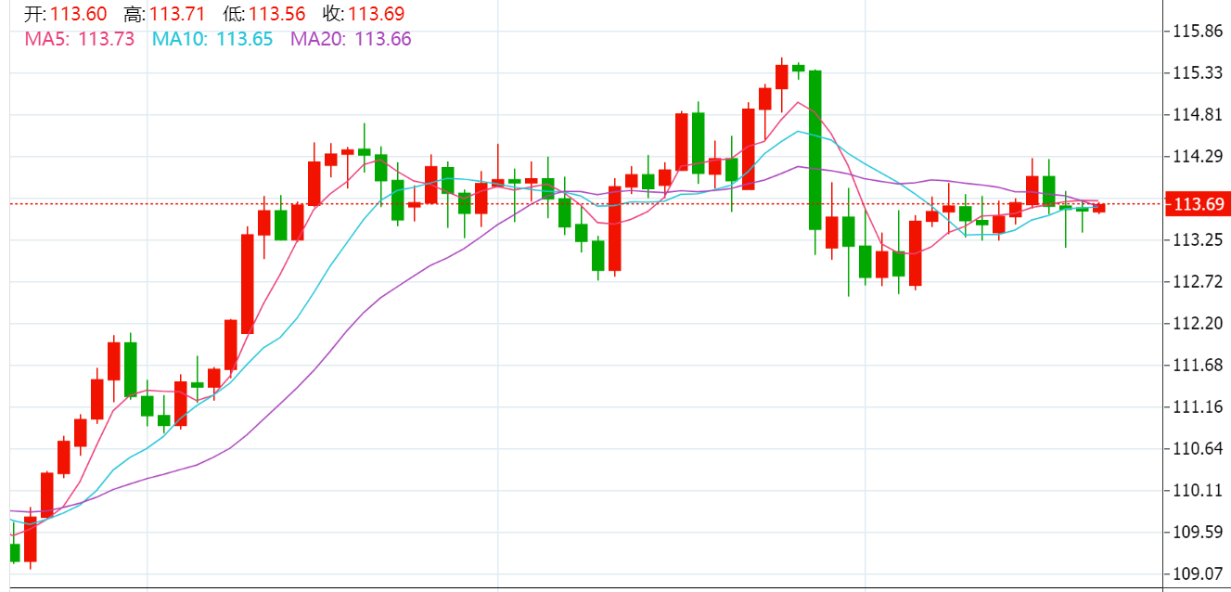Click the tallest green candlestick dropping from 115.33
Screen dimensions: 1231x592
tap(814, 148)
